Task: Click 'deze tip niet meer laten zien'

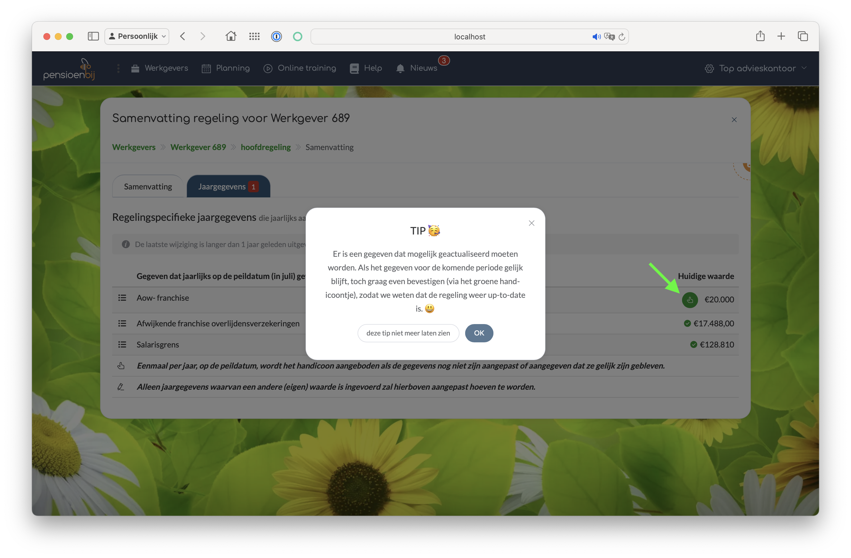Action: 408,333
